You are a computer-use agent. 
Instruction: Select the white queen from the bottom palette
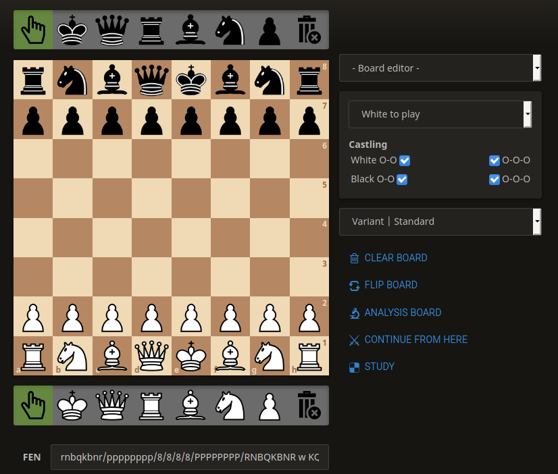point(111,405)
